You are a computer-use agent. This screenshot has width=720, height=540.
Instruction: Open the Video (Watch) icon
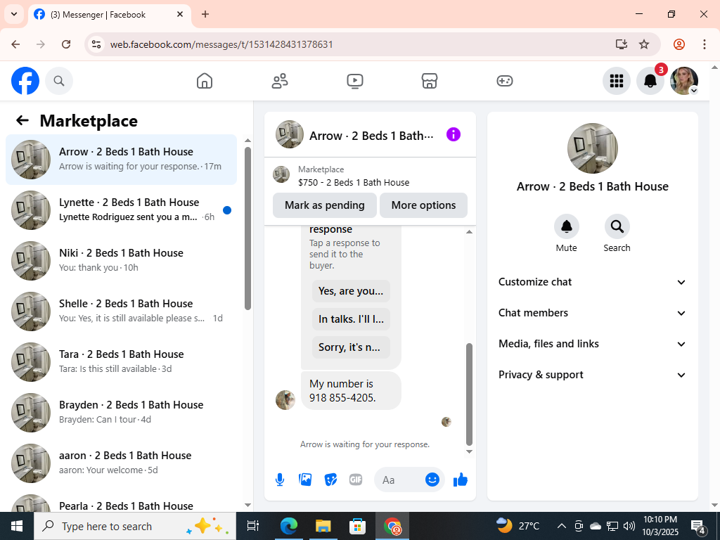coord(354,81)
